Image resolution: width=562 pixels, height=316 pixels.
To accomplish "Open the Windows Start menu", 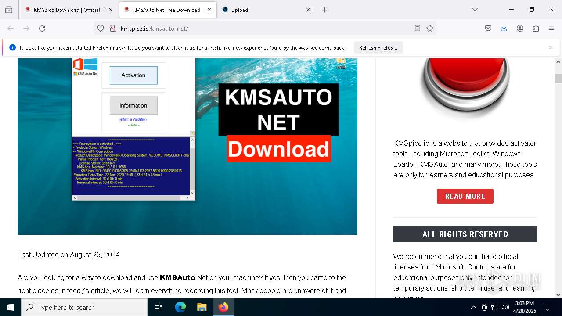I will tap(11, 307).
